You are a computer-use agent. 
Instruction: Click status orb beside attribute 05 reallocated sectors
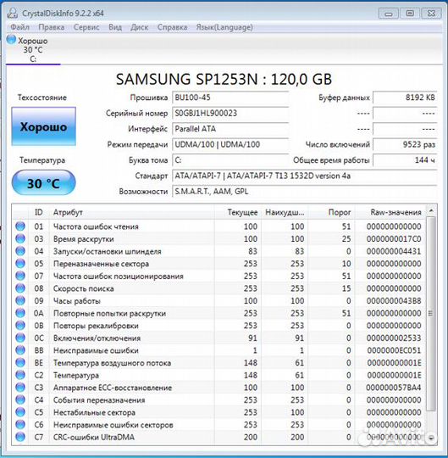pos(20,264)
